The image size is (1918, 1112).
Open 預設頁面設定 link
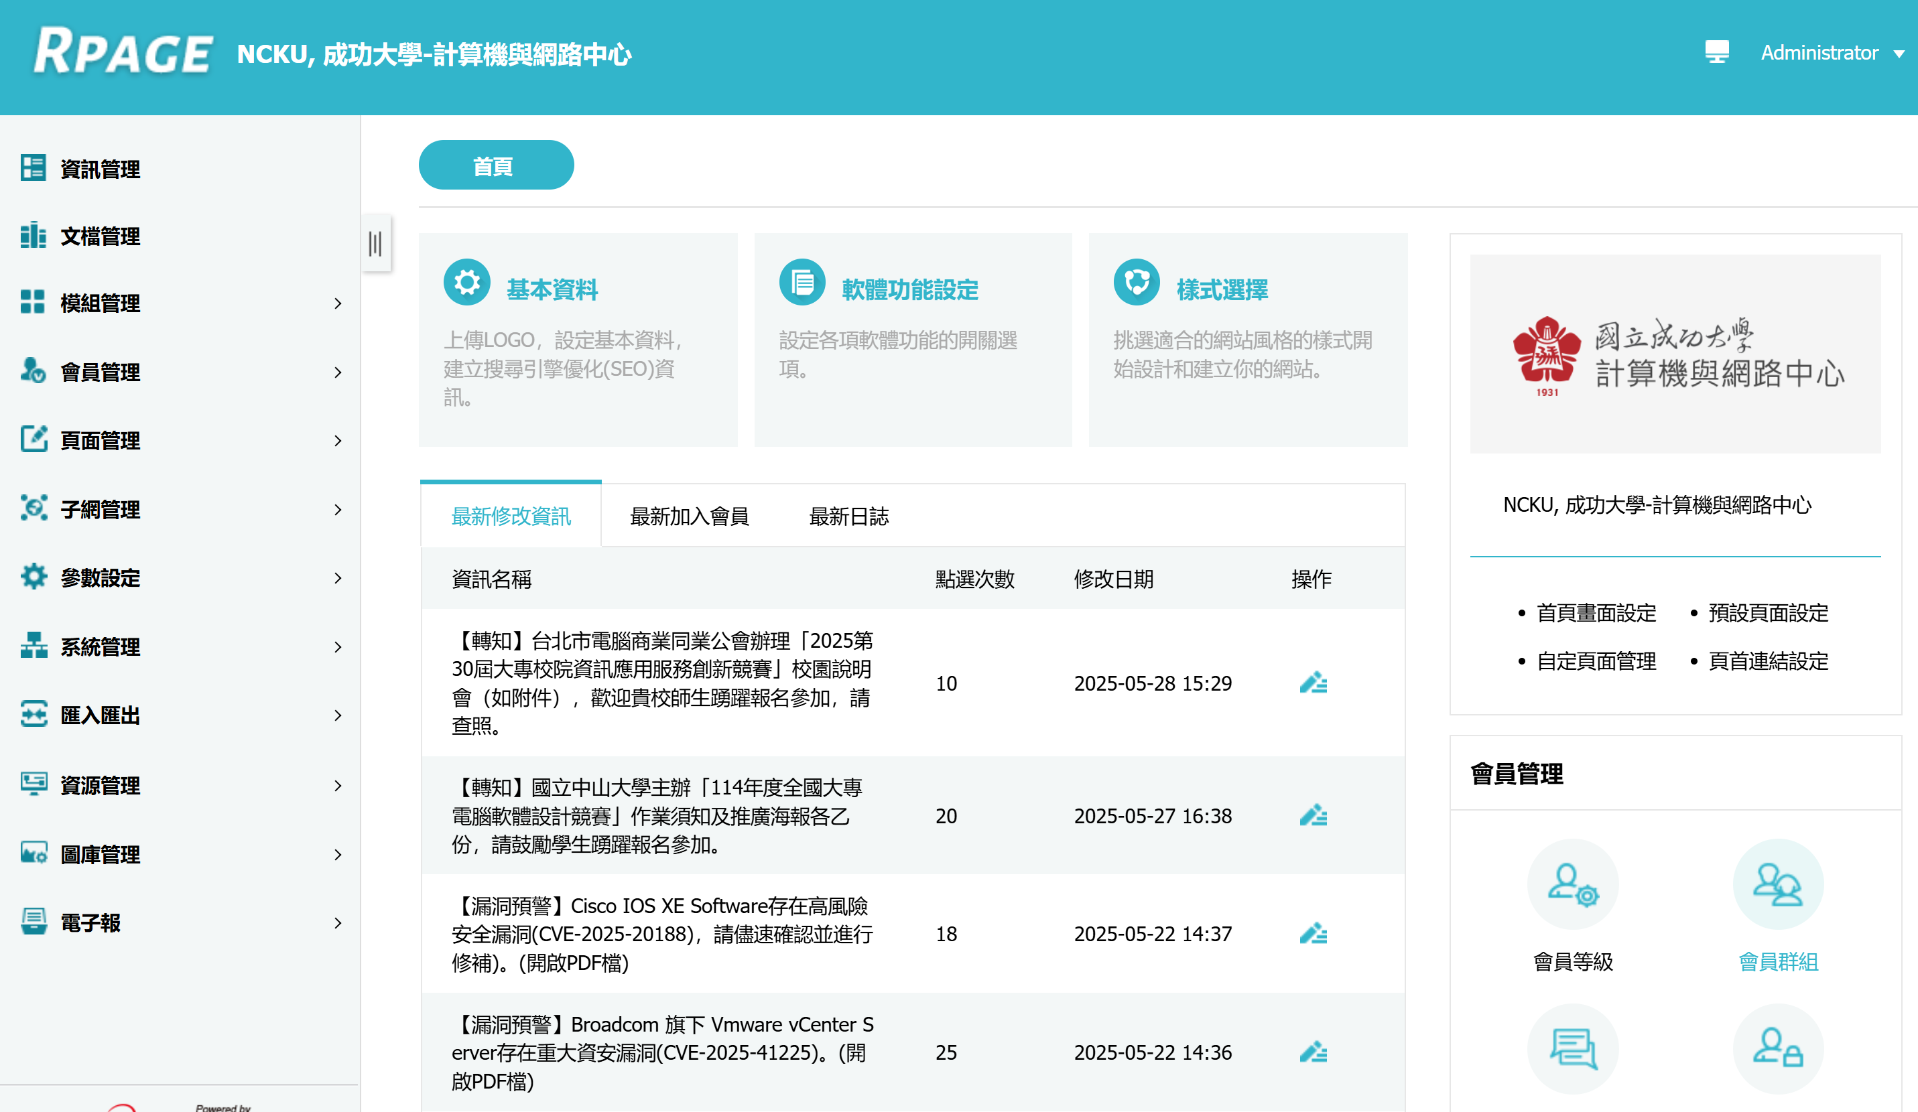coord(1768,612)
